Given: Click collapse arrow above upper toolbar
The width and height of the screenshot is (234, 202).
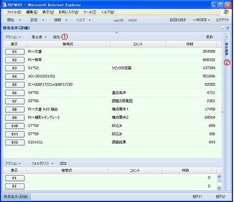Looking at the screenshot, I should [x=117, y=33].
